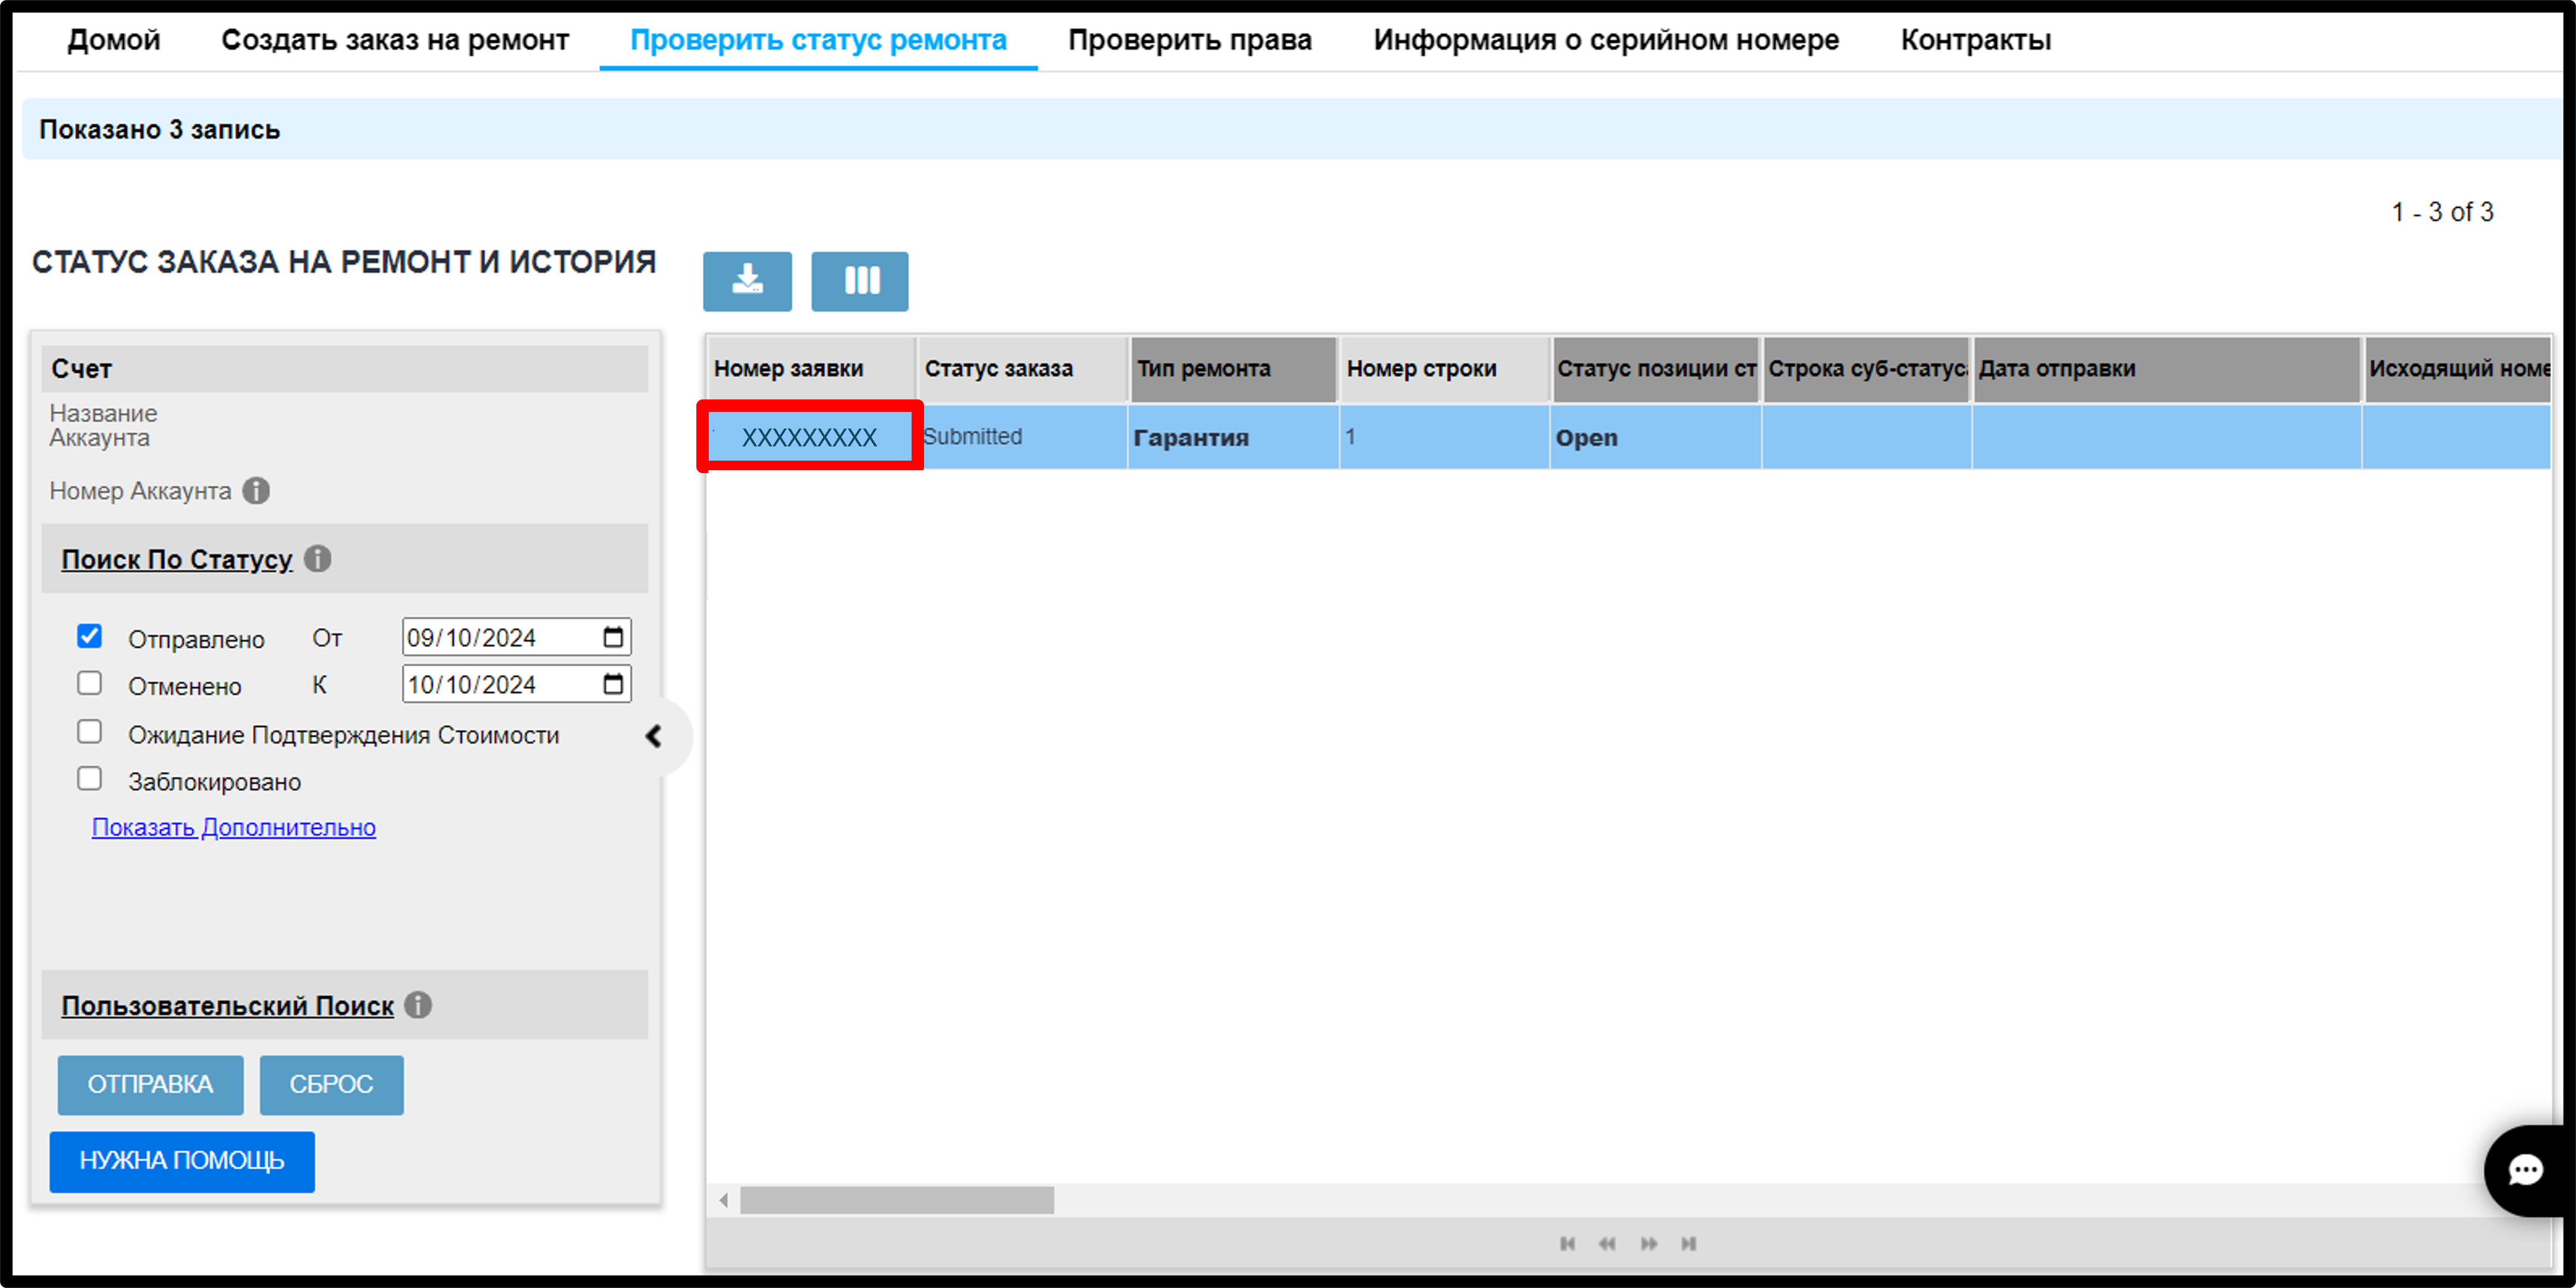Open the Домой tab
The height and width of the screenshot is (1288, 2576).
[114, 40]
